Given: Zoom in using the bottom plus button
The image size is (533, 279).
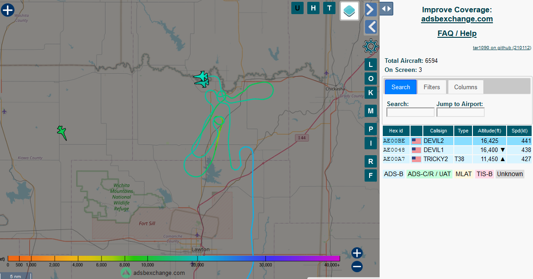Looking at the screenshot, I should point(357,253).
